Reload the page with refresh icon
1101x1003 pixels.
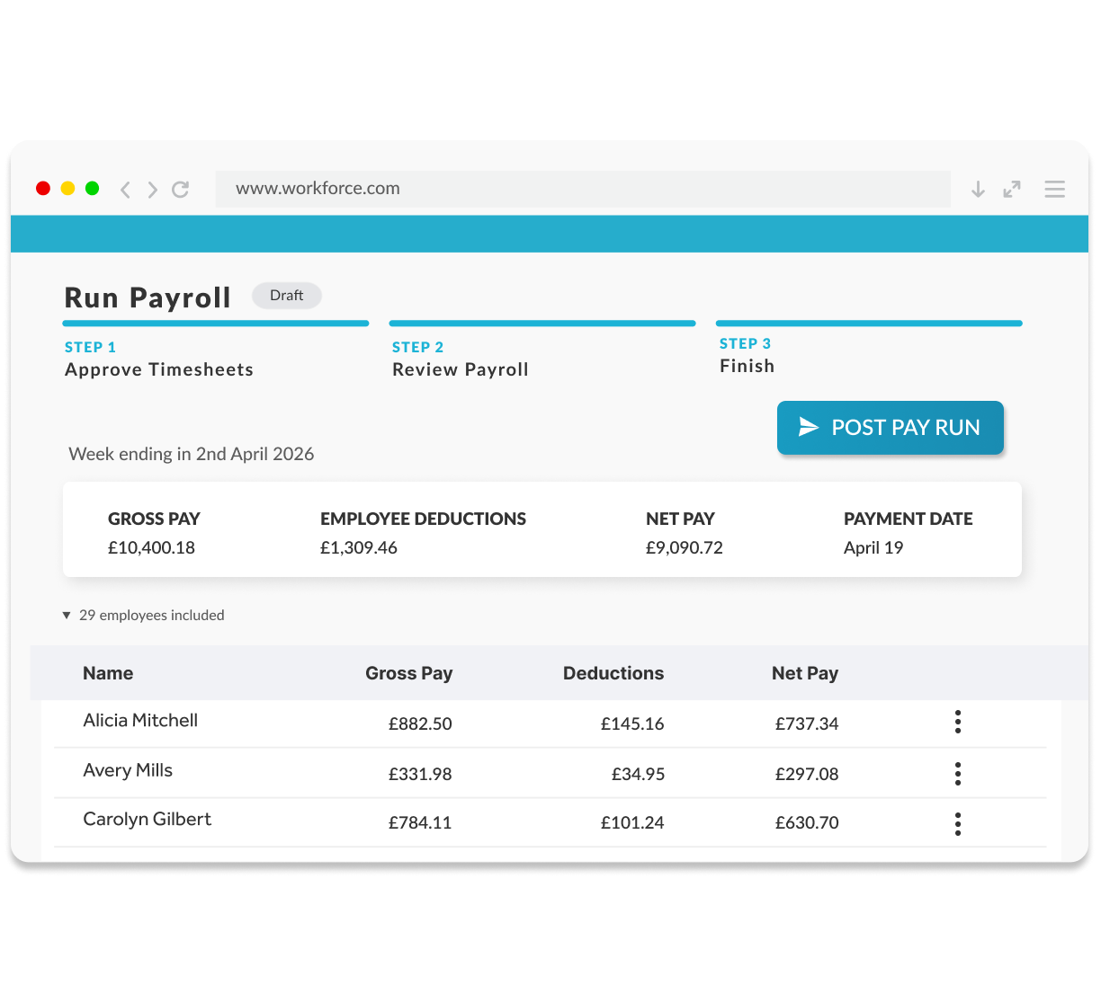(x=181, y=190)
